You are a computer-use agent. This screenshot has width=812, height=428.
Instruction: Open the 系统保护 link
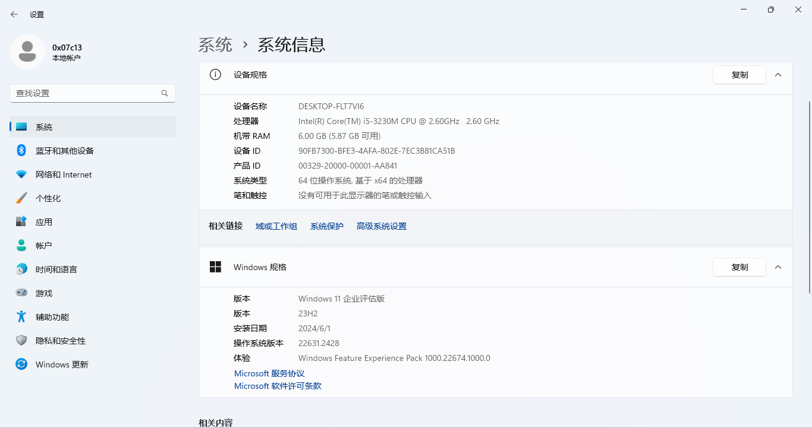[327, 226]
